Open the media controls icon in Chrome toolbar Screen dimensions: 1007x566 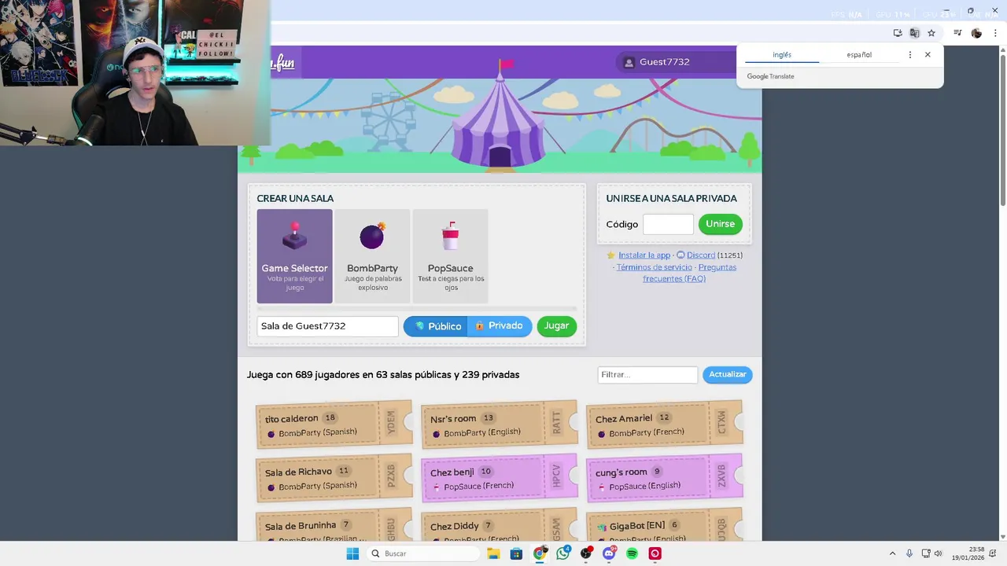pyautogui.click(x=957, y=33)
